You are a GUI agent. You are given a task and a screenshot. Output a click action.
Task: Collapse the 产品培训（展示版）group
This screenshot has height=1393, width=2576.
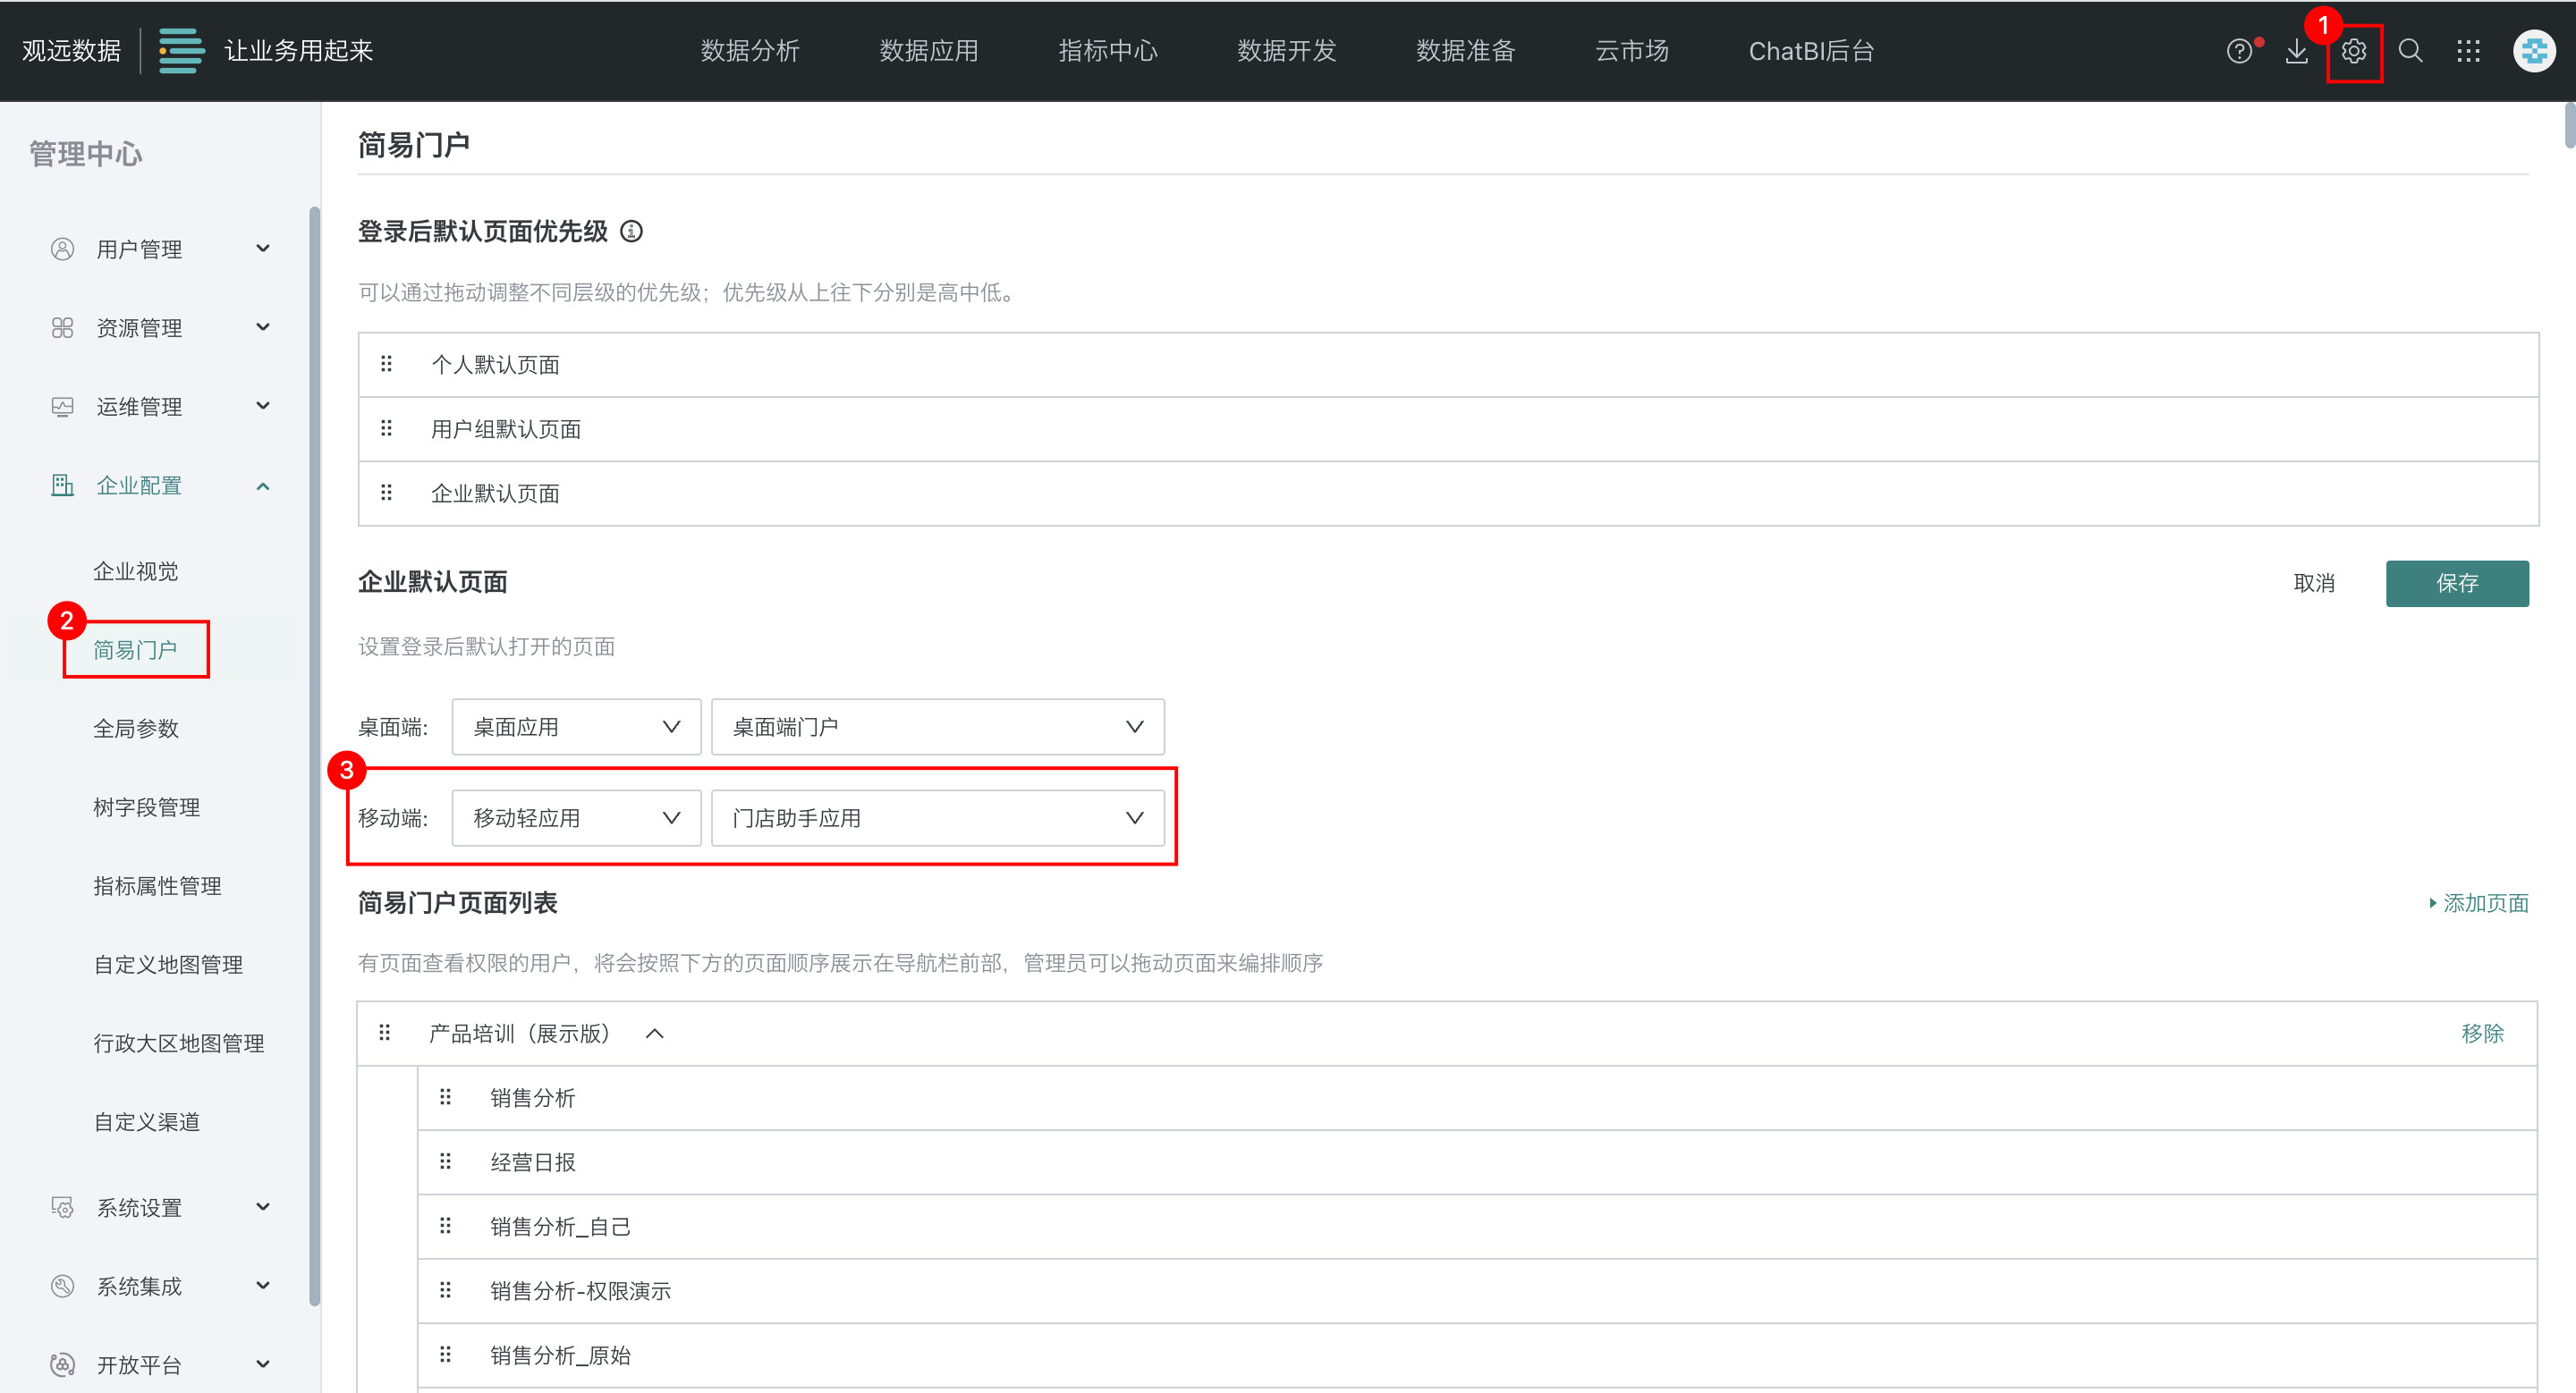655,1034
